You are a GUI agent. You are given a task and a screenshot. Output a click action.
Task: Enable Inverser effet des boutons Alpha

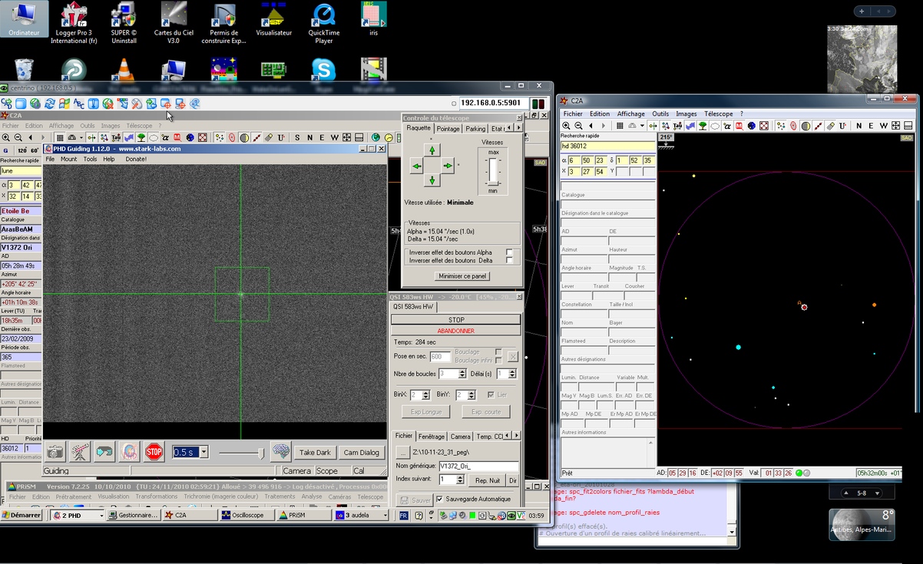pyautogui.click(x=509, y=252)
